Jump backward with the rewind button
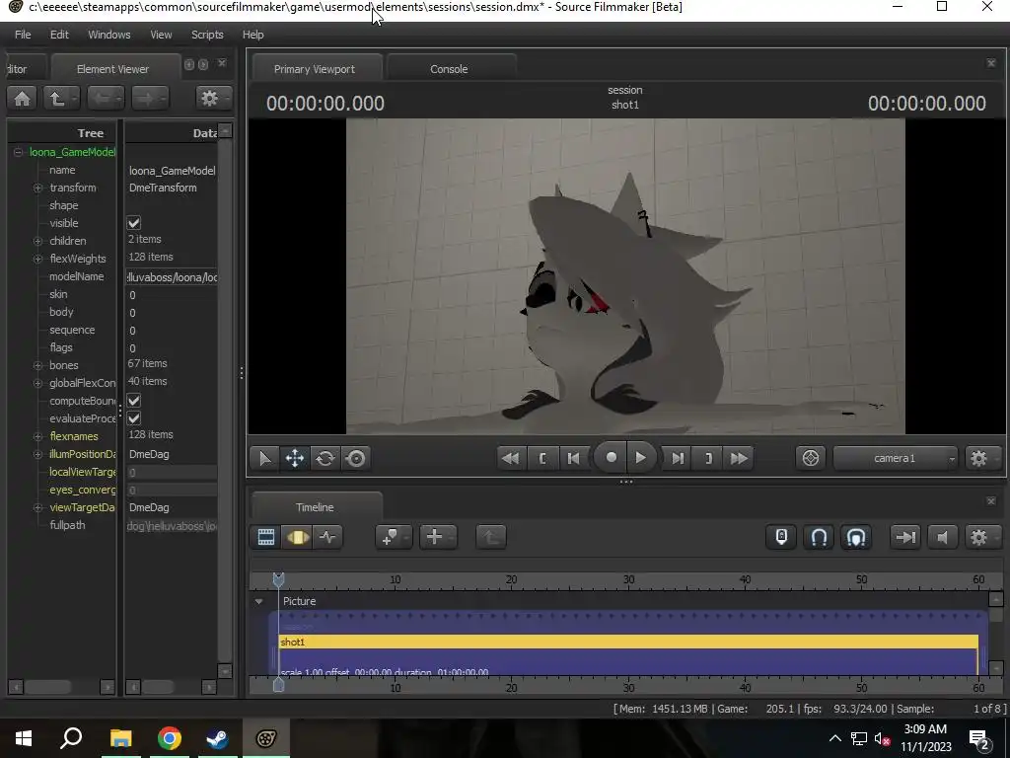The image size is (1010, 758). coord(510,458)
